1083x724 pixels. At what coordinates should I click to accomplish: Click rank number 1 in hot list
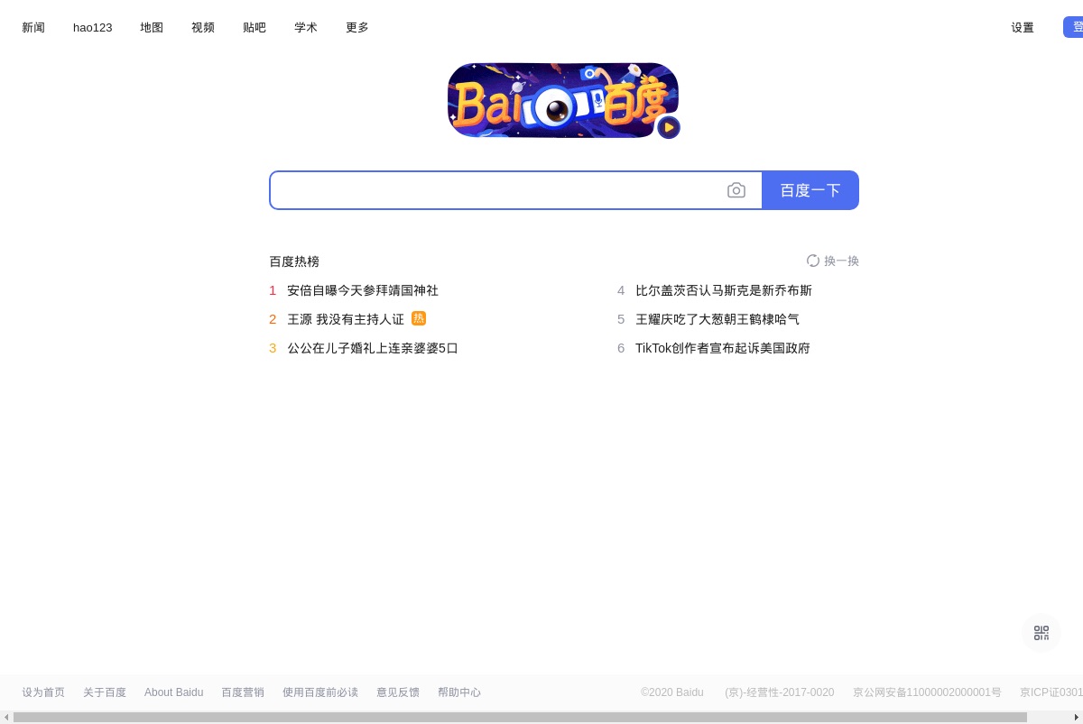coord(273,290)
